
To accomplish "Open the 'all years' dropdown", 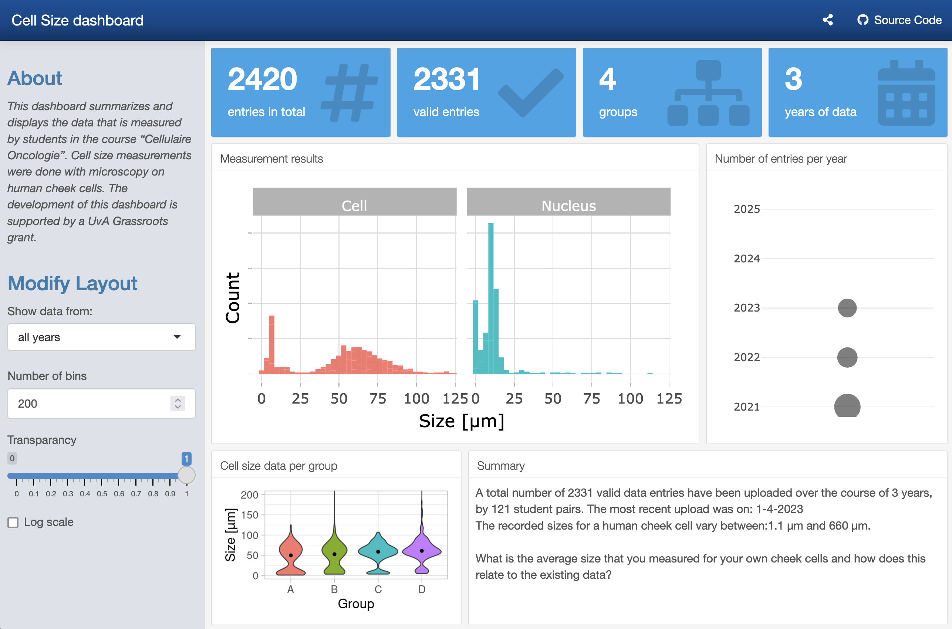I will coord(101,337).
